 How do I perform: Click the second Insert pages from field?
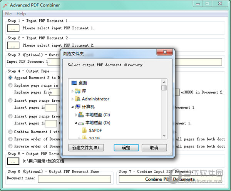click(x=51, y=123)
